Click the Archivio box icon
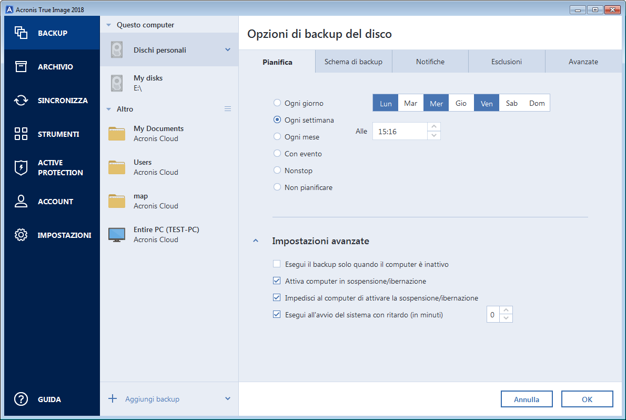Screen dimensions: 626x420 pyautogui.click(x=21, y=66)
